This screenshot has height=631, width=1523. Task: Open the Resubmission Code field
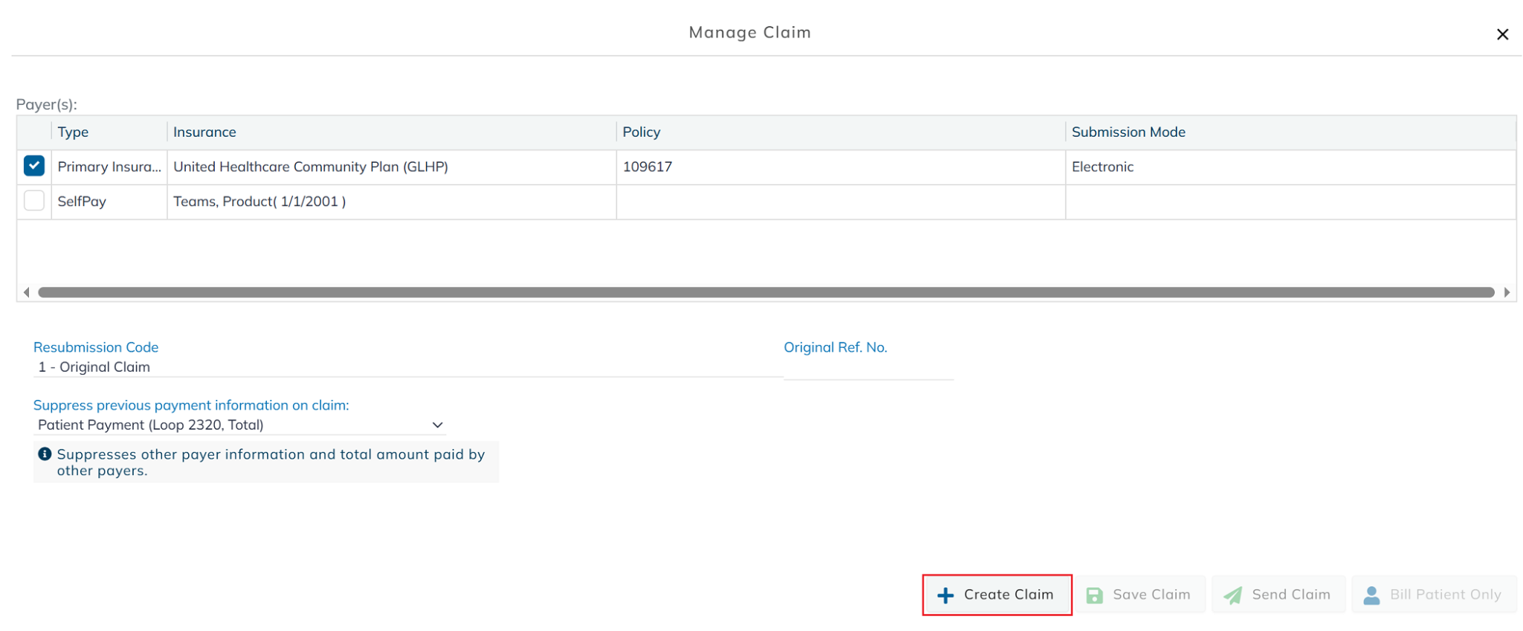click(402, 367)
